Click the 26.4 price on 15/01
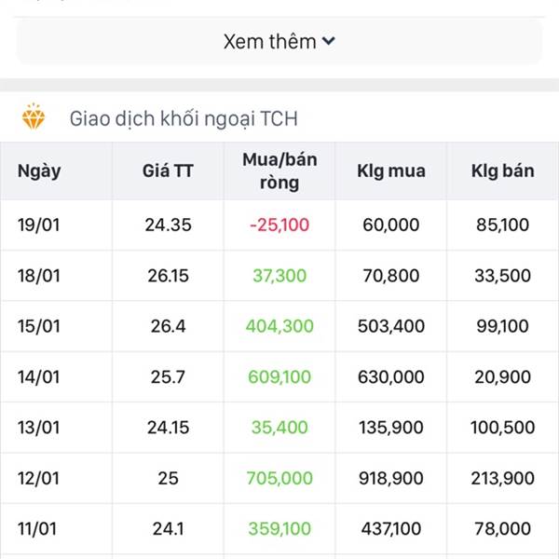Screen dimensions: 559x559 [x=168, y=326]
